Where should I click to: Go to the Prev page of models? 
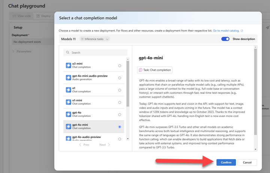(x=84, y=145)
